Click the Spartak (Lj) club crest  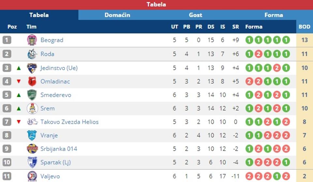point(32,162)
